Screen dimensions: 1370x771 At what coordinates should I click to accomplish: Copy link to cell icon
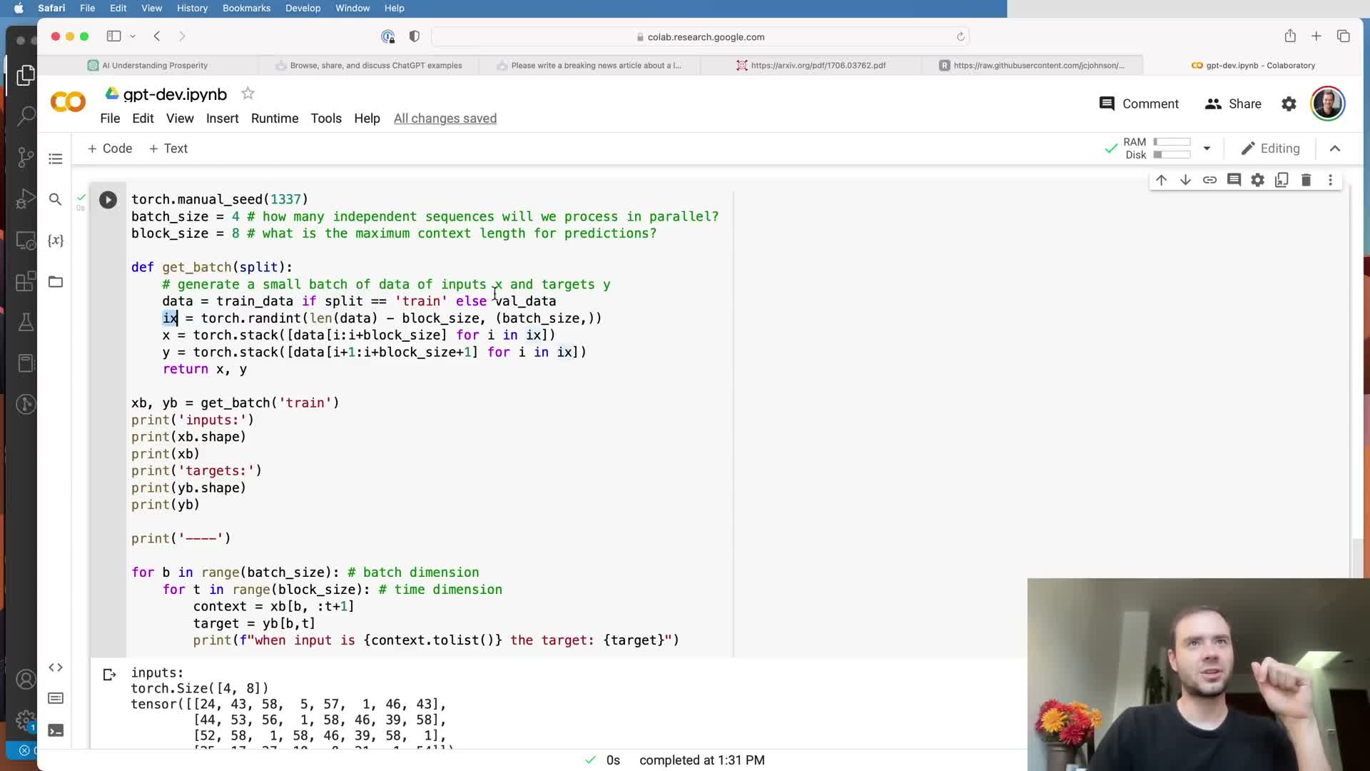tap(1209, 180)
